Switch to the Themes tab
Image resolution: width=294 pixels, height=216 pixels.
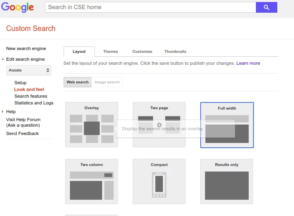pyautogui.click(x=110, y=52)
